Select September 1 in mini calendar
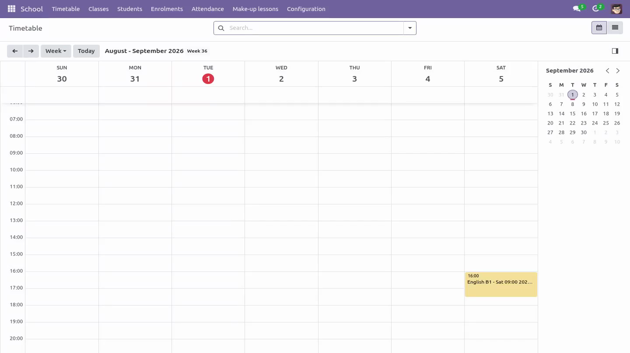The width and height of the screenshot is (630, 353). pyautogui.click(x=572, y=95)
